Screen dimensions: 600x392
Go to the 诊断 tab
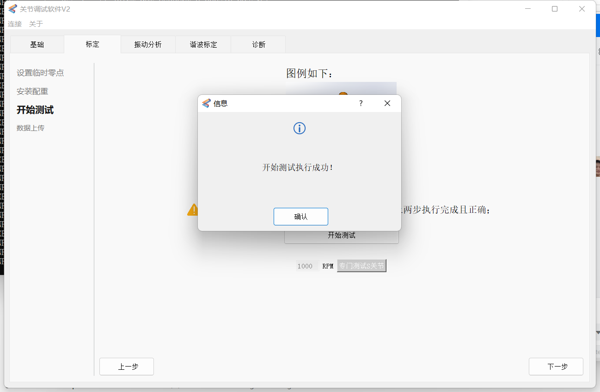pos(259,44)
